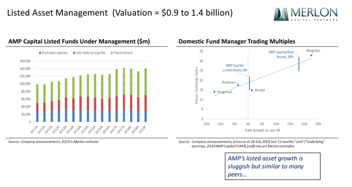Click the 2H11A stacked bar

[x=37, y=103]
